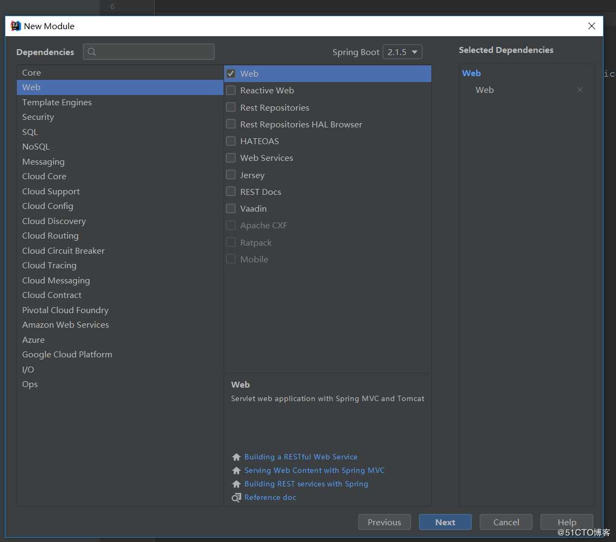This screenshot has width=616, height=542.
Task: Open Amazon Web Services category
Action: (x=120, y=325)
